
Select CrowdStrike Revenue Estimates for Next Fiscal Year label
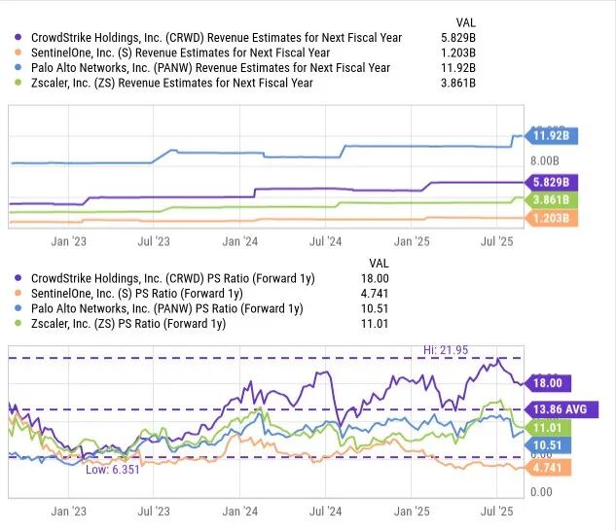coord(216,38)
